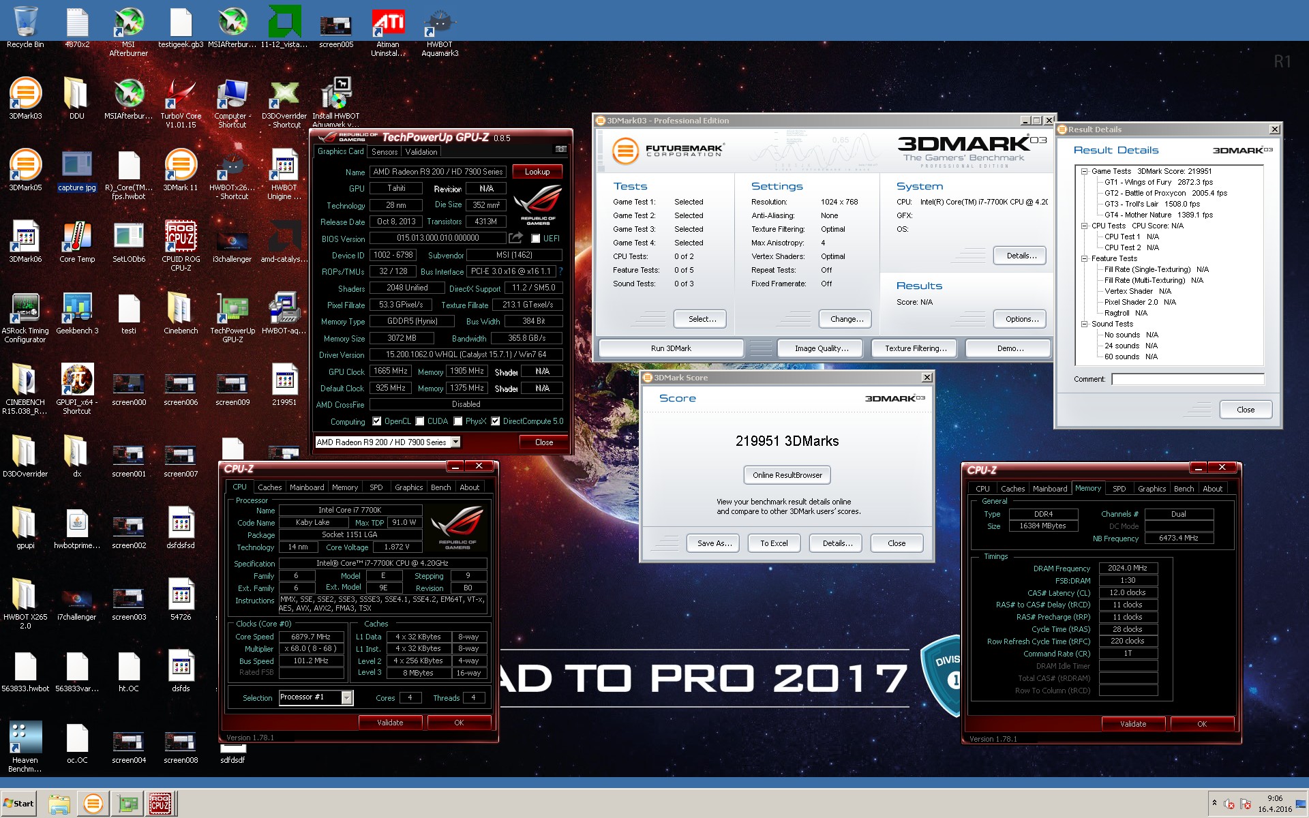
Task: Click Options button in 3DMark03 Results
Action: (x=1021, y=319)
